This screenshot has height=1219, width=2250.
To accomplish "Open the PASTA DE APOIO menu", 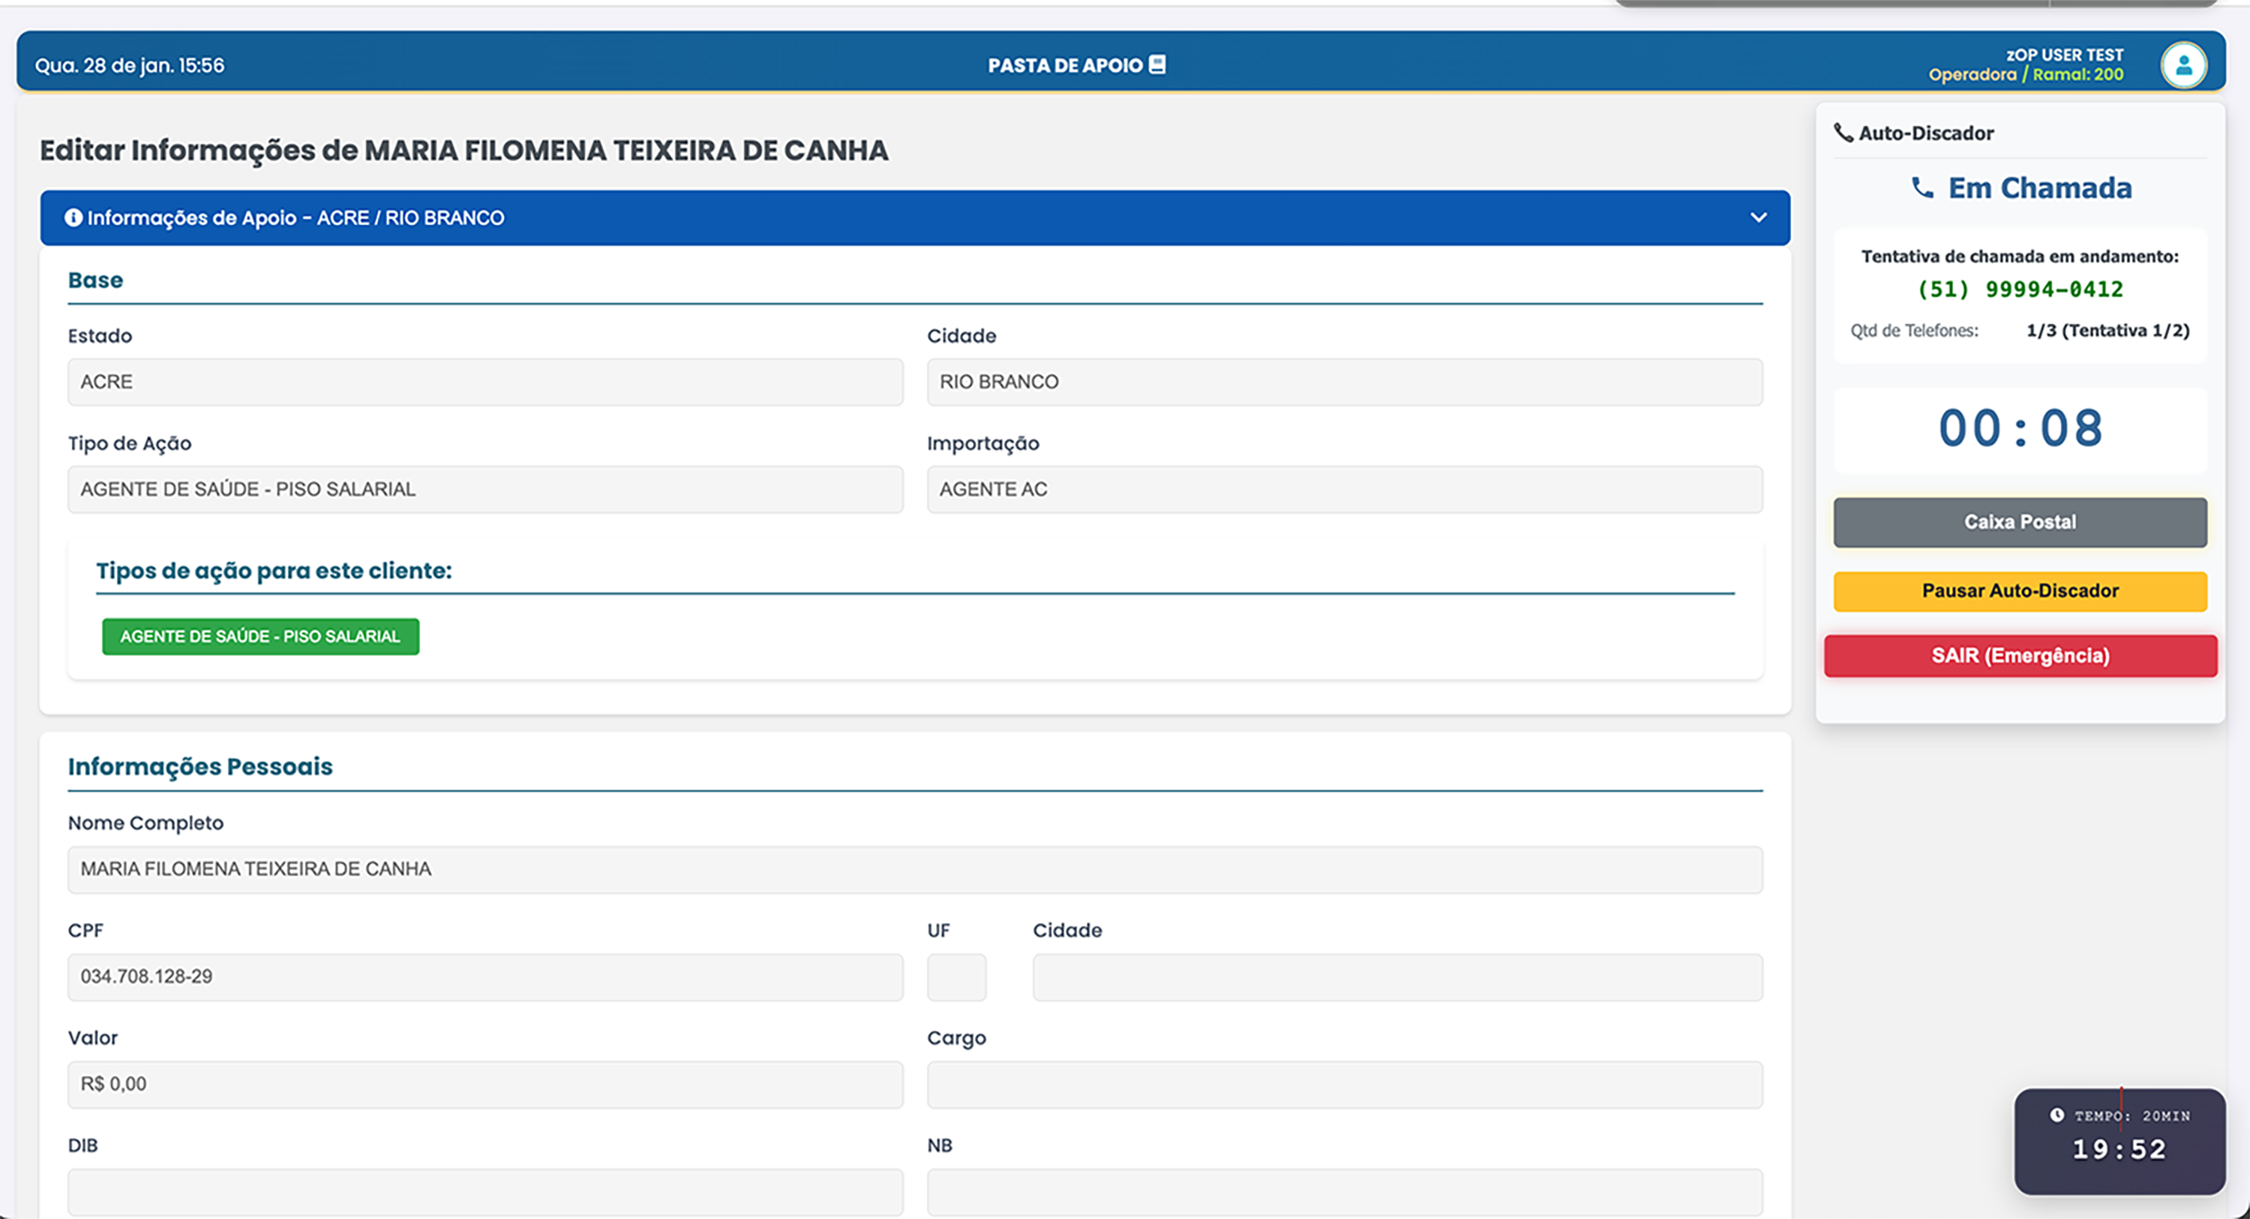I will (1065, 65).
